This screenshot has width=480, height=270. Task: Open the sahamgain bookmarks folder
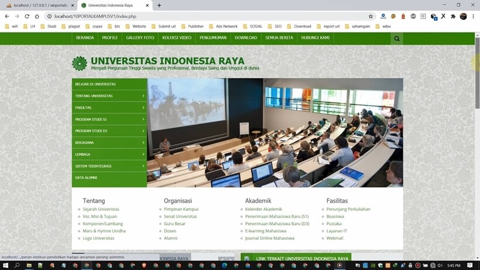click(x=357, y=26)
